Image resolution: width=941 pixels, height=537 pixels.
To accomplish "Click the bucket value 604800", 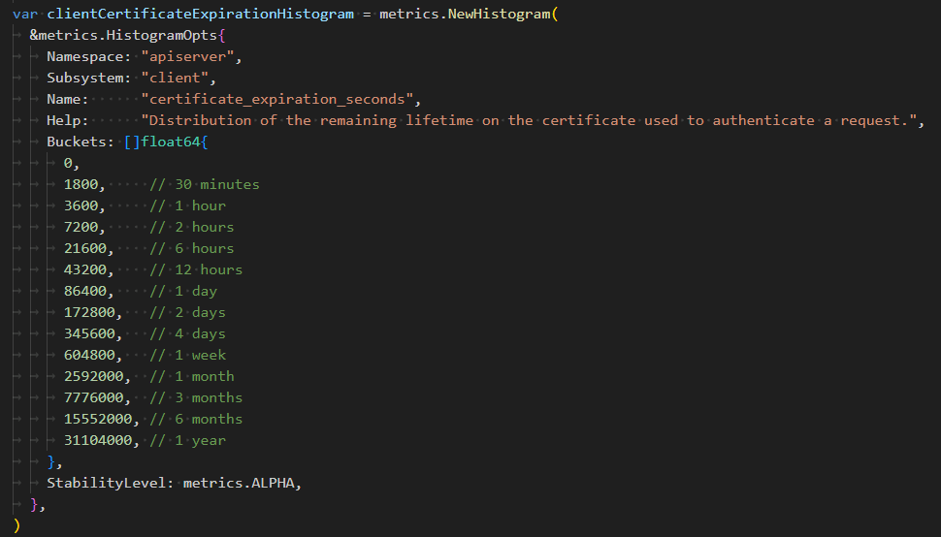I will pos(89,355).
